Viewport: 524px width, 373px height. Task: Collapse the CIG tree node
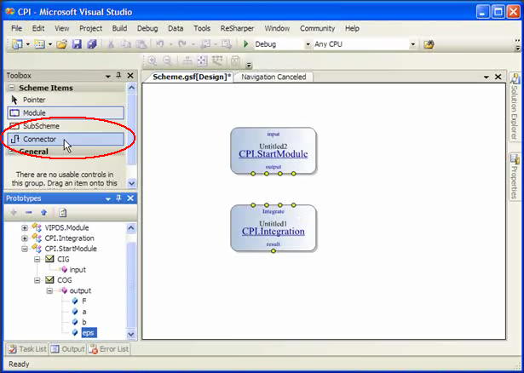(x=37, y=259)
